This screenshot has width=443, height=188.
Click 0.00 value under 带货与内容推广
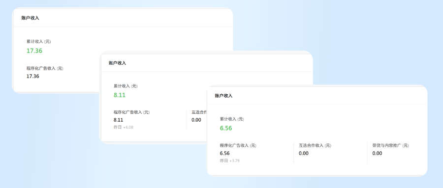pos(377,153)
